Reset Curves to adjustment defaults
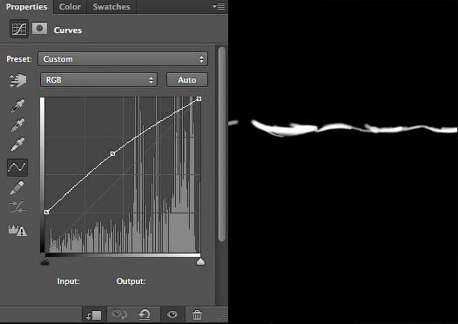This screenshot has width=458, height=324. click(x=145, y=314)
